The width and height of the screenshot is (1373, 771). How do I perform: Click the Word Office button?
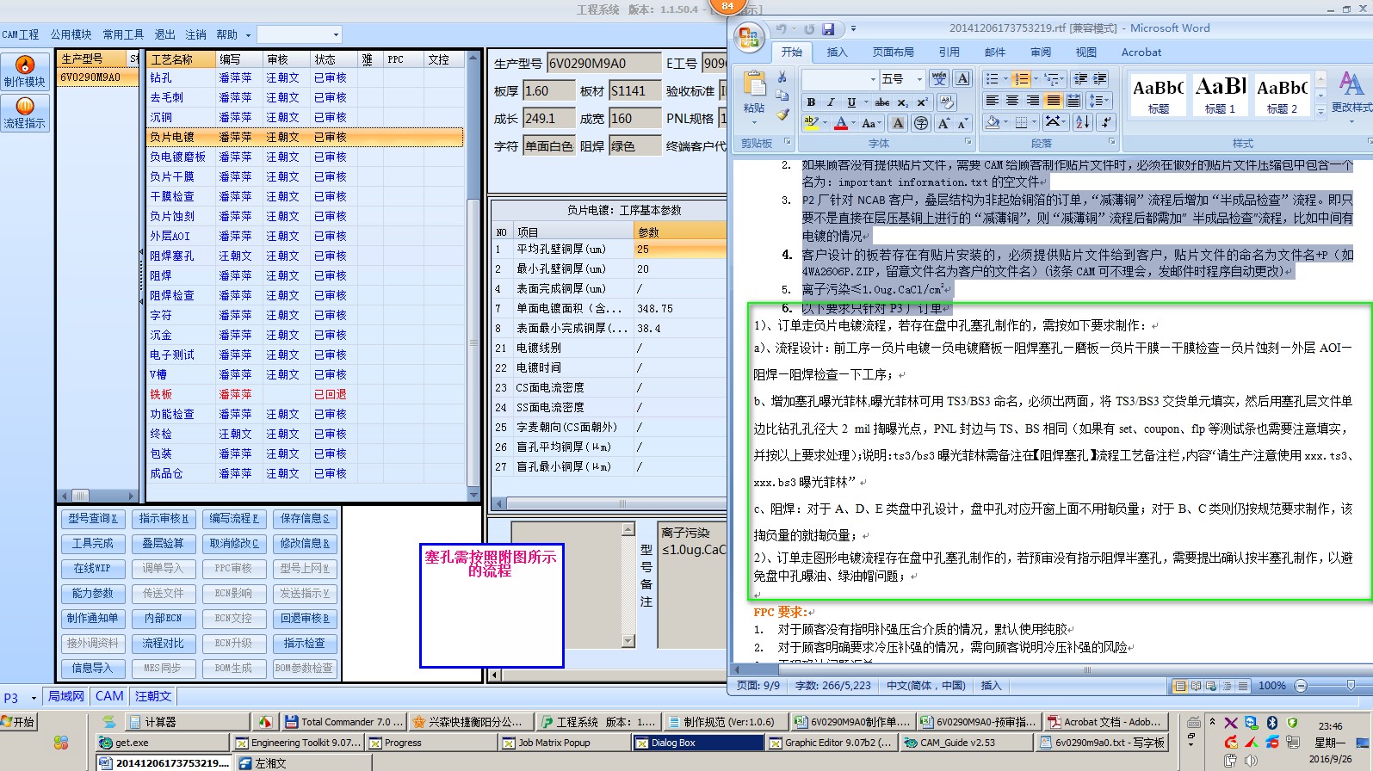pyautogui.click(x=749, y=37)
